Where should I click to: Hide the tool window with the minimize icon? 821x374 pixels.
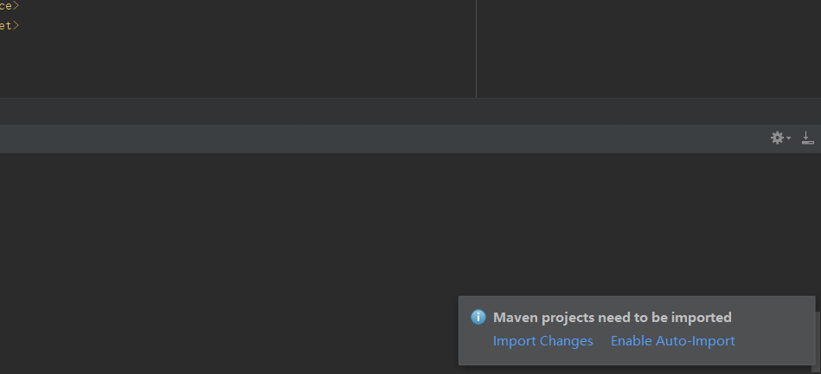(x=808, y=138)
